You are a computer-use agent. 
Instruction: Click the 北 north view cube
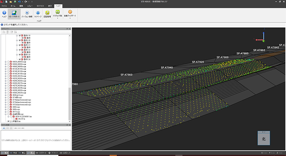pos(264,138)
